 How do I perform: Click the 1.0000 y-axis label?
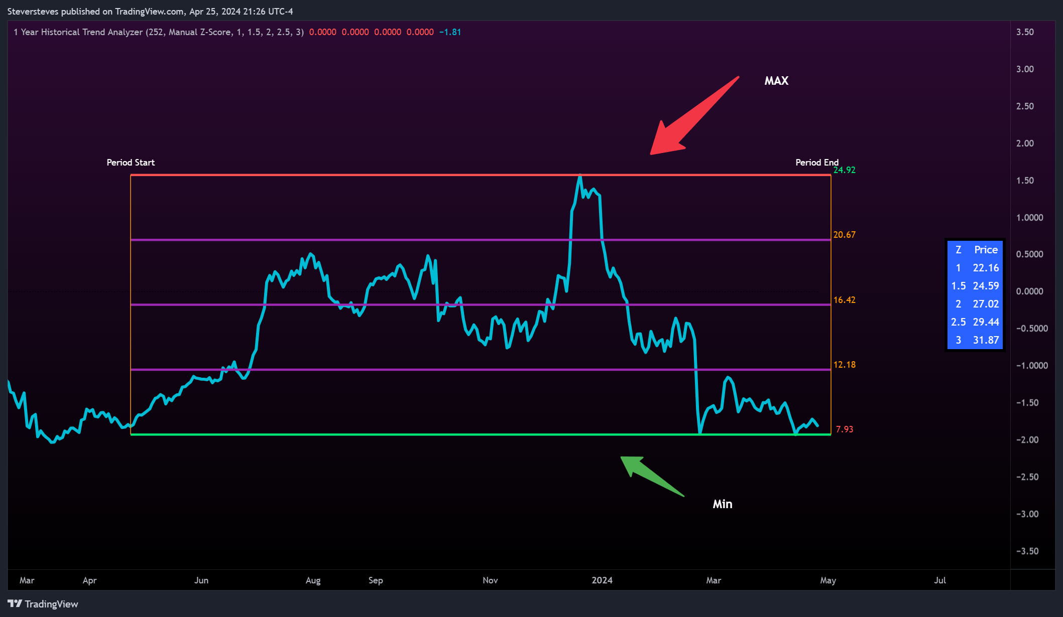pyautogui.click(x=1029, y=218)
